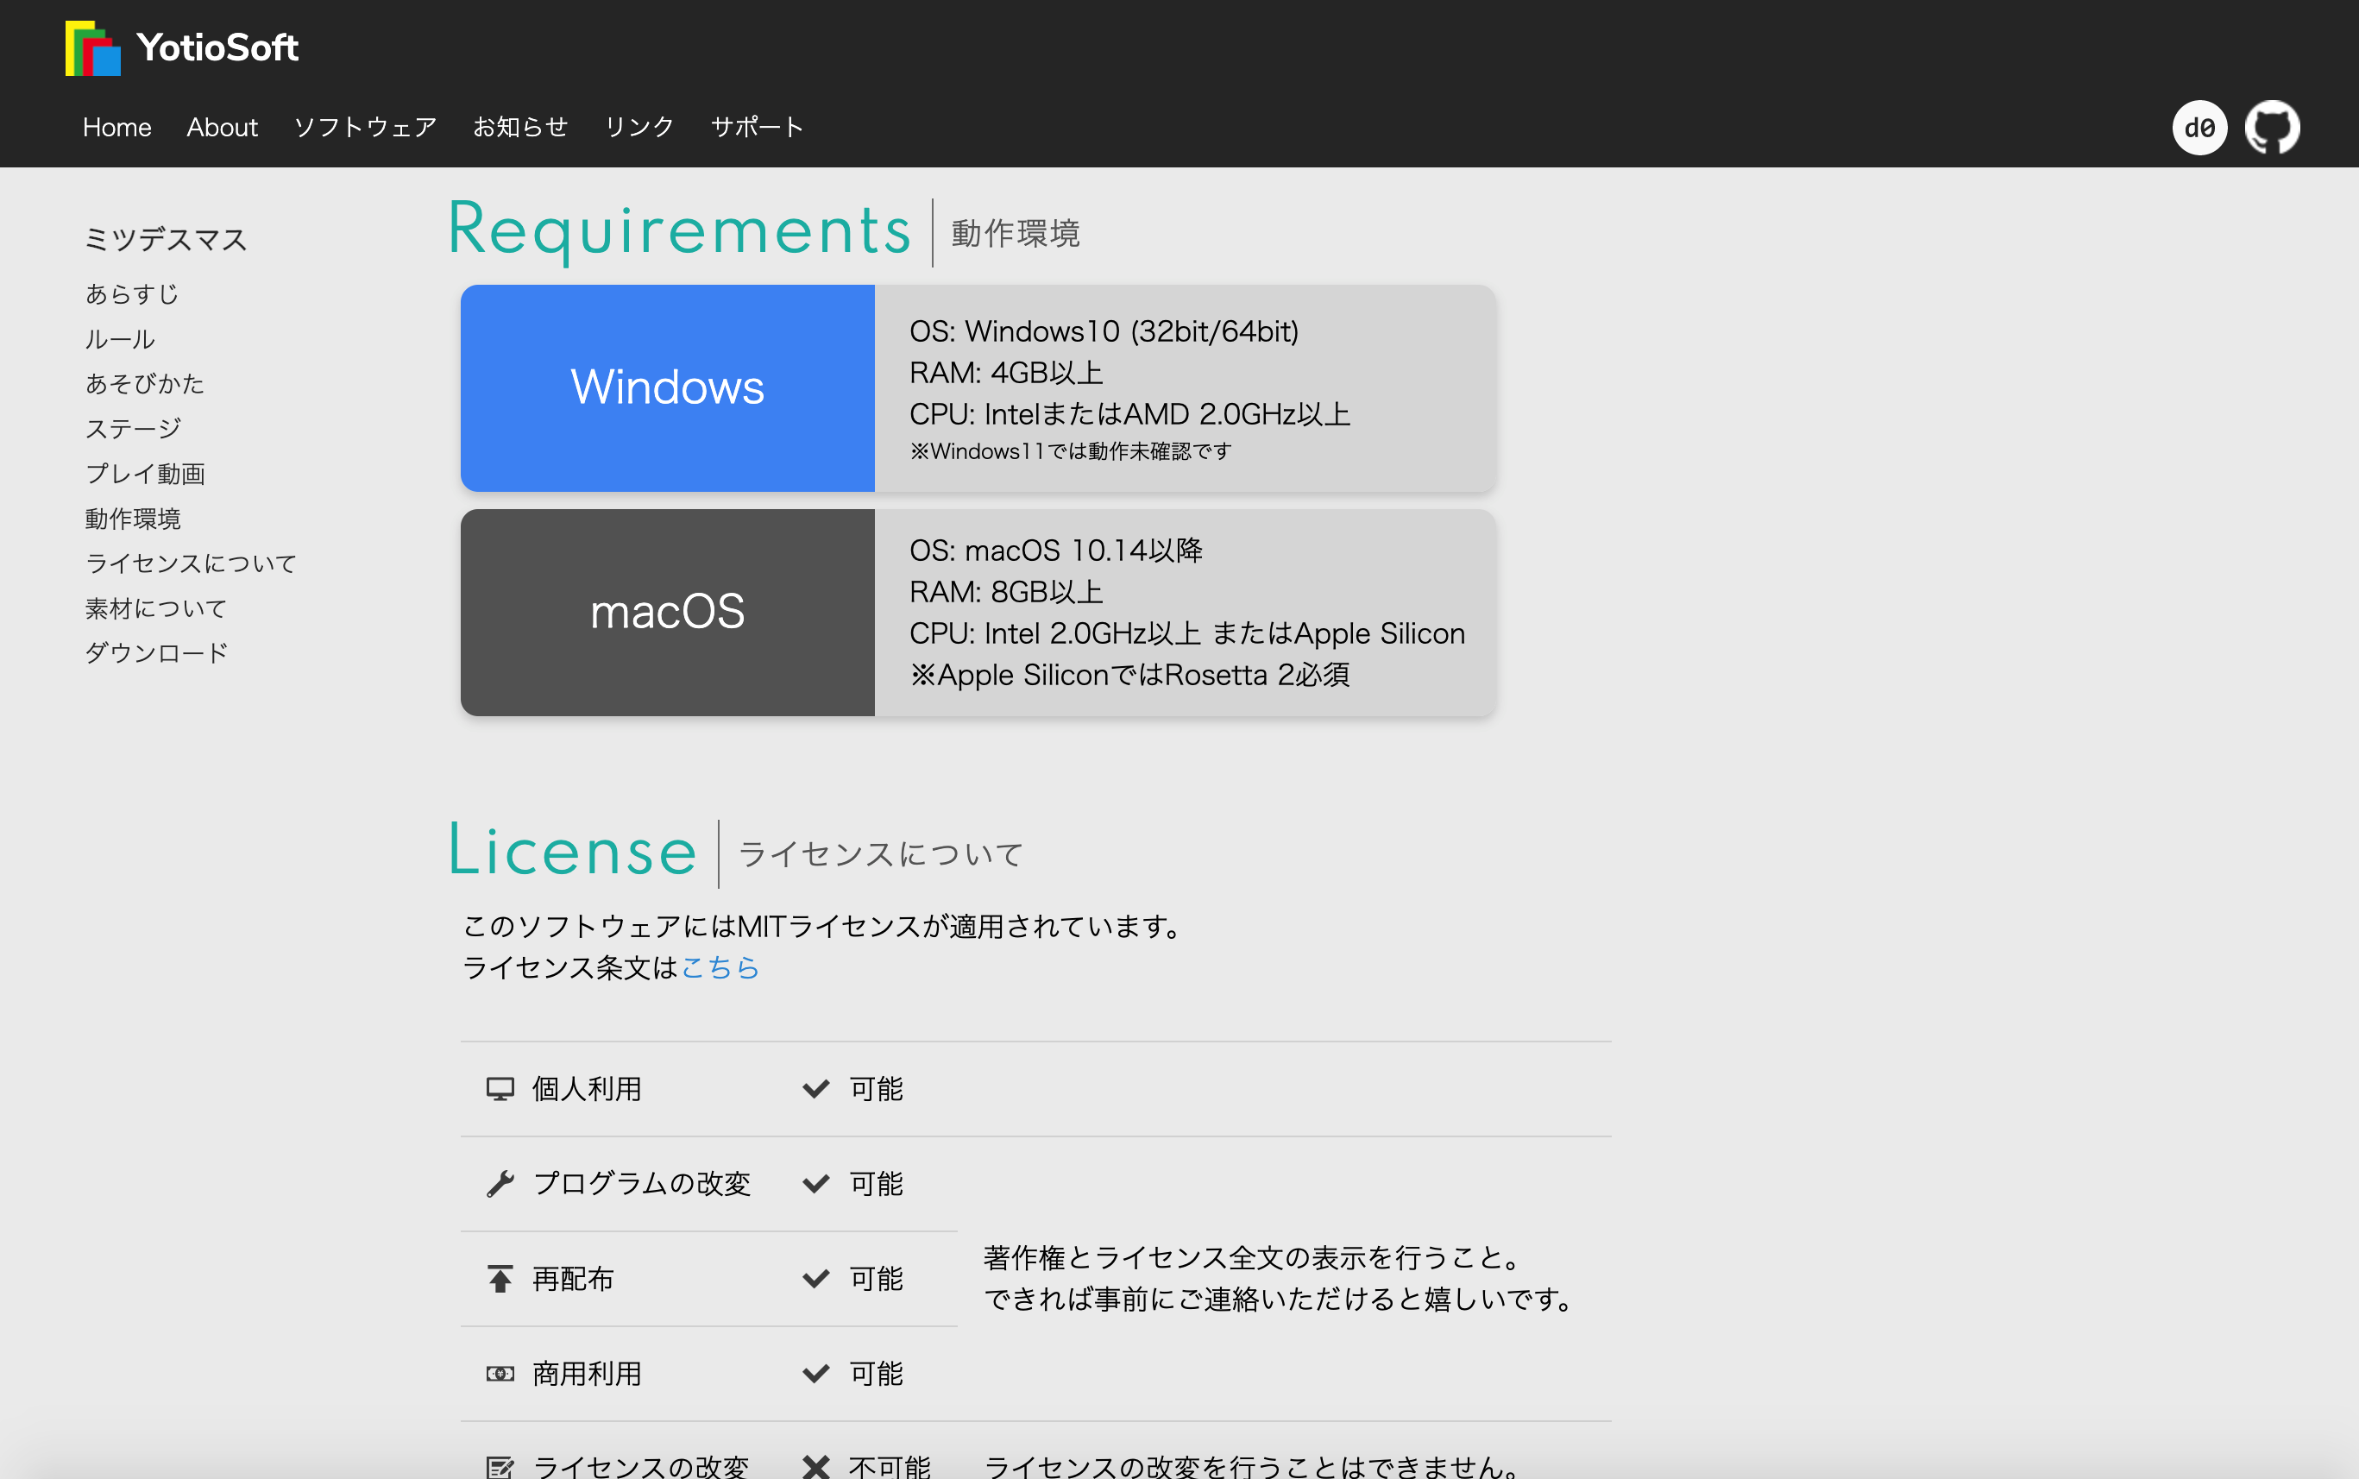Navigate to the ソフトウェア menu item
2359x1479 pixels.
point(364,126)
